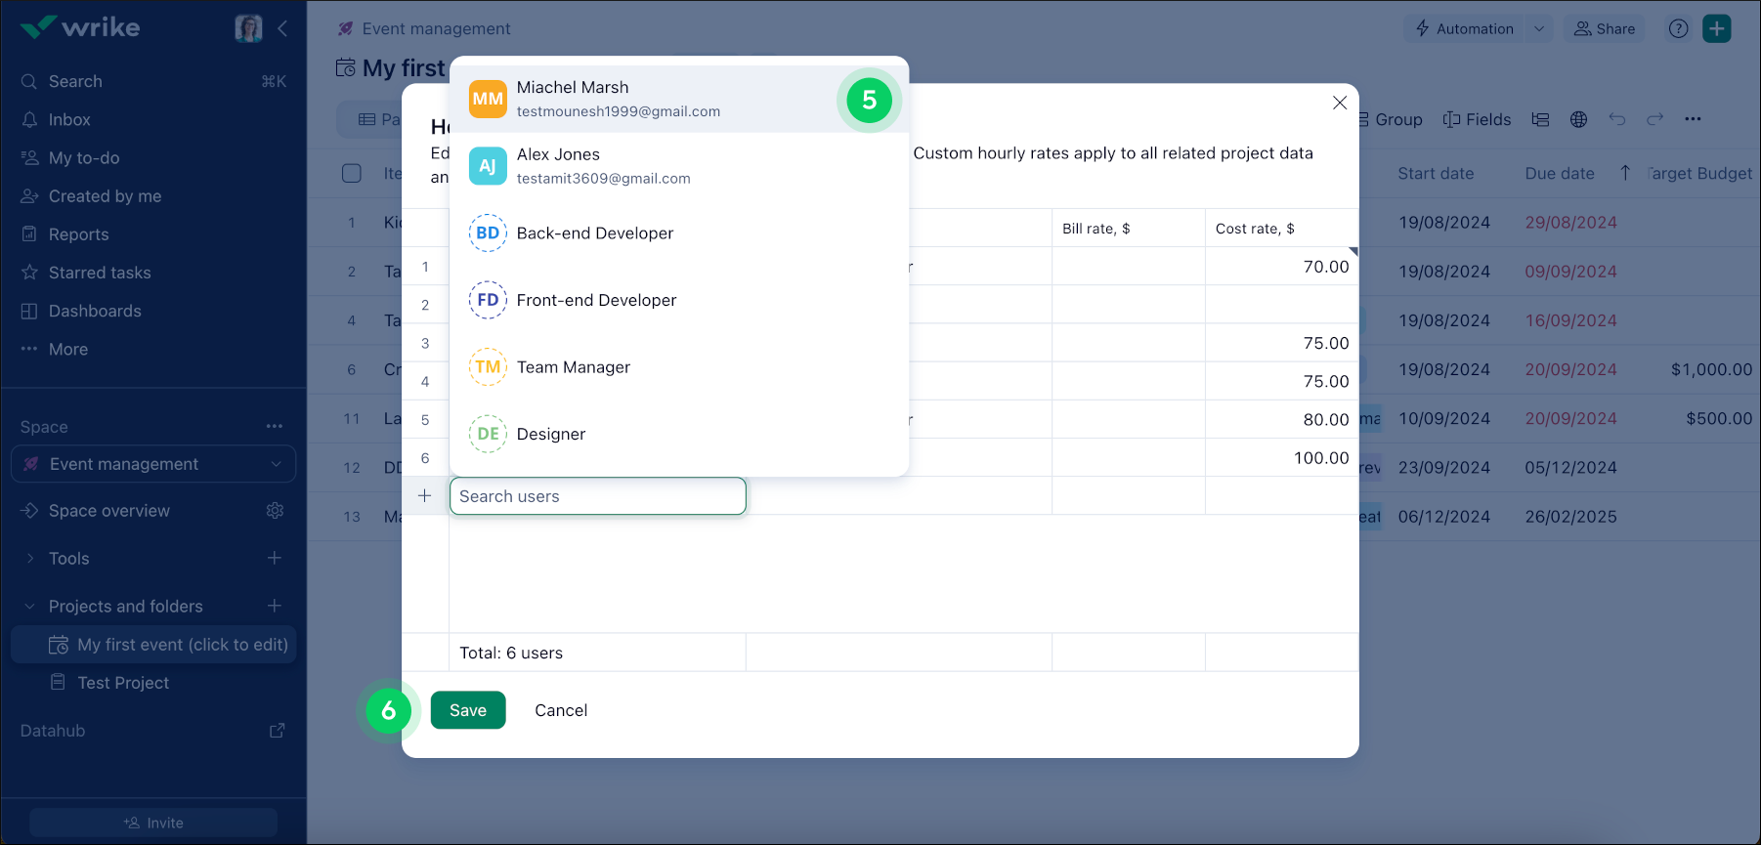Click the undo arrow icon
The image size is (1761, 845).
pyautogui.click(x=1617, y=119)
